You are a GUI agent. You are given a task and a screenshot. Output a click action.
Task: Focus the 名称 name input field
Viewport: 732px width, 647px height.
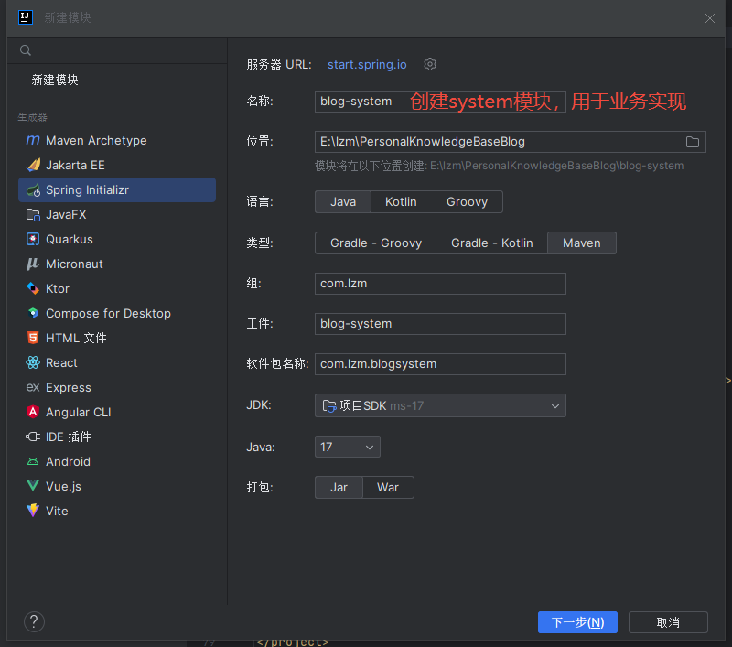pos(440,102)
